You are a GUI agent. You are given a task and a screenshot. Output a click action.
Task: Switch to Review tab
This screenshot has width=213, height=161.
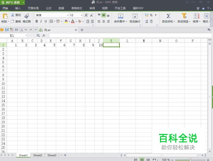(x=92, y=8)
